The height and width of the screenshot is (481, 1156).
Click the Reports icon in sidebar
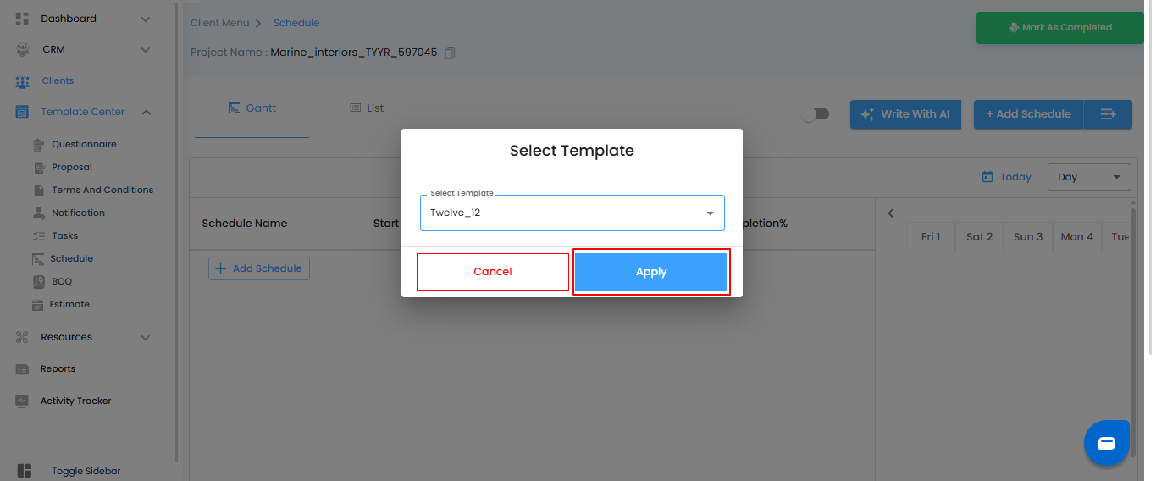pyautogui.click(x=23, y=369)
